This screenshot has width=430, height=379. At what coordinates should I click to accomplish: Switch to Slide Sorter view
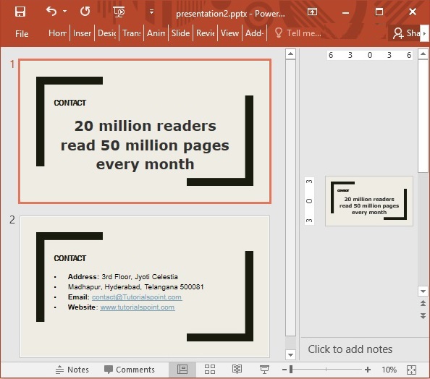pos(210,370)
